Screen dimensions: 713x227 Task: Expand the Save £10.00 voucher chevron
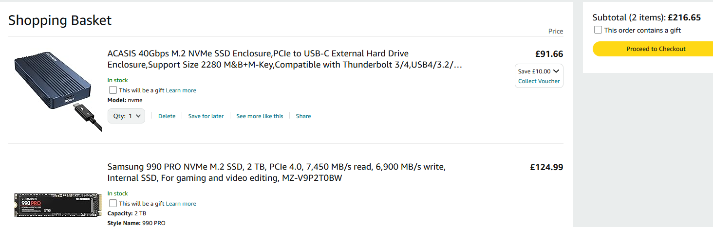(556, 71)
